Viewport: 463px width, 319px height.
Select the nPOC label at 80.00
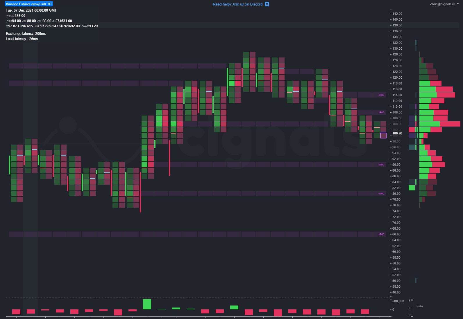pyautogui.click(x=381, y=194)
